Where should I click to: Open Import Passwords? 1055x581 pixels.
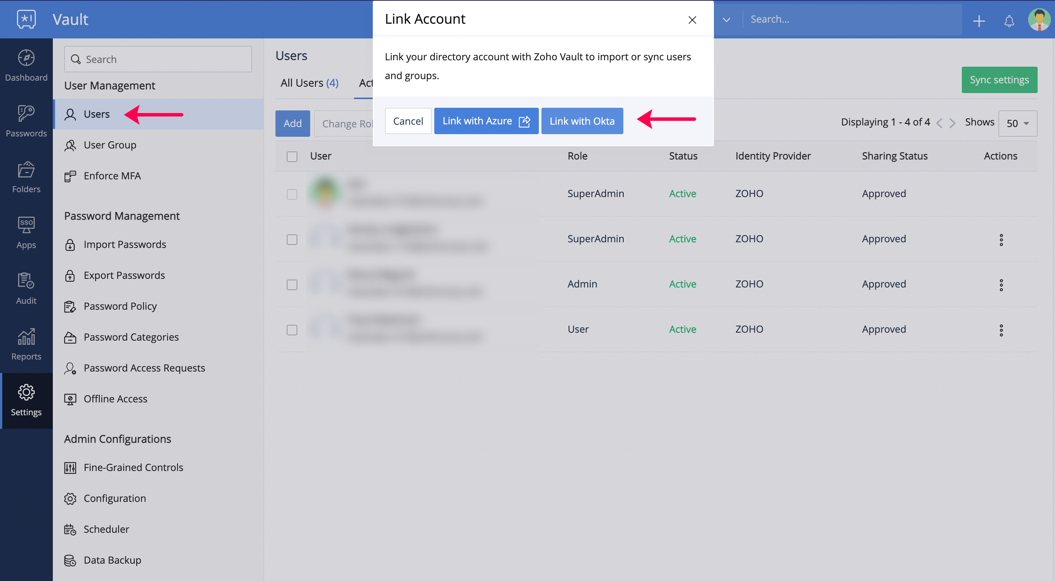[158, 245]
